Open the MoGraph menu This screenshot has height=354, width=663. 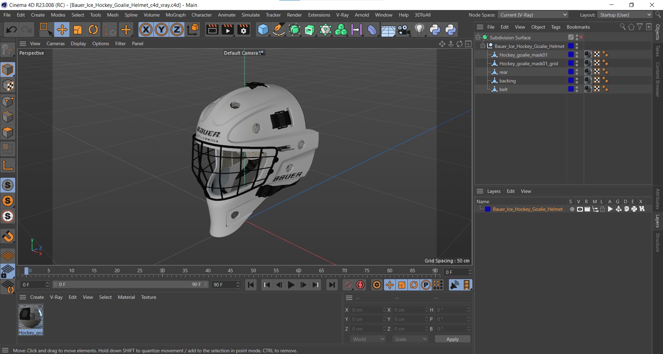coord(175,15)
